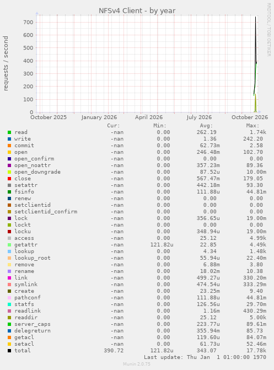Click the 400 y-axis tick label
Image resolution: width=274 pixels, height=370 pixels.
point(28,61)
